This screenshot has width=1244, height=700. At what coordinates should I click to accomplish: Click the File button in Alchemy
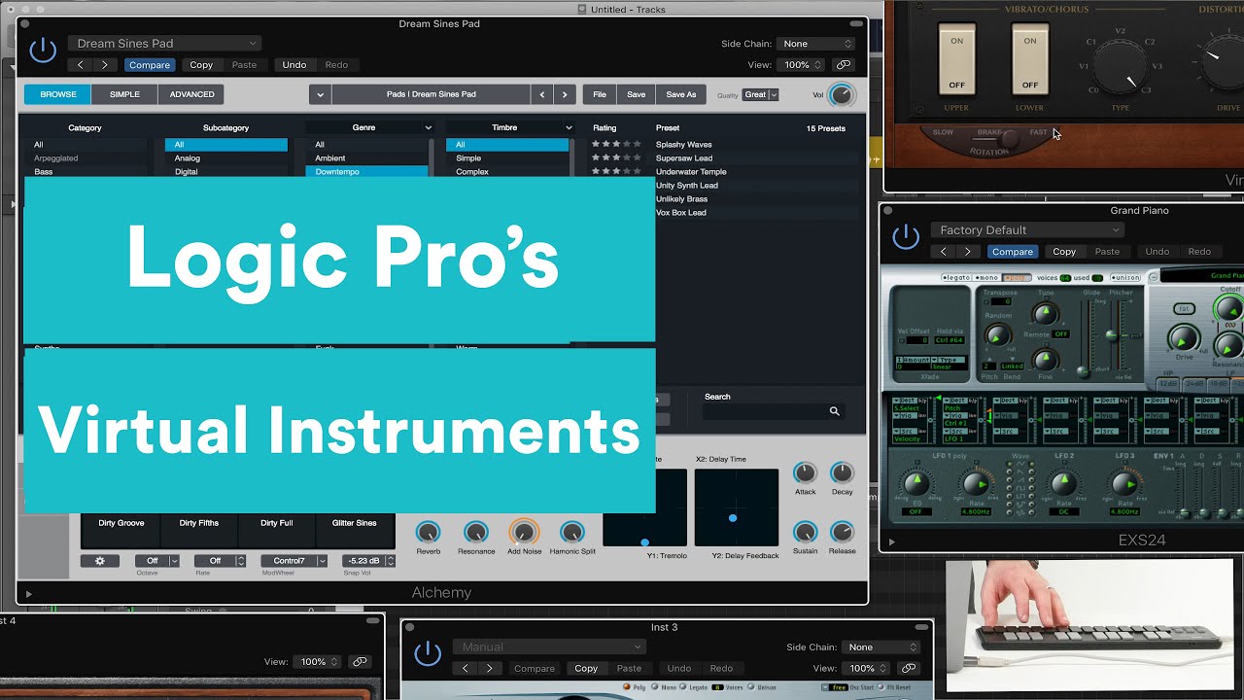(600, 94)
